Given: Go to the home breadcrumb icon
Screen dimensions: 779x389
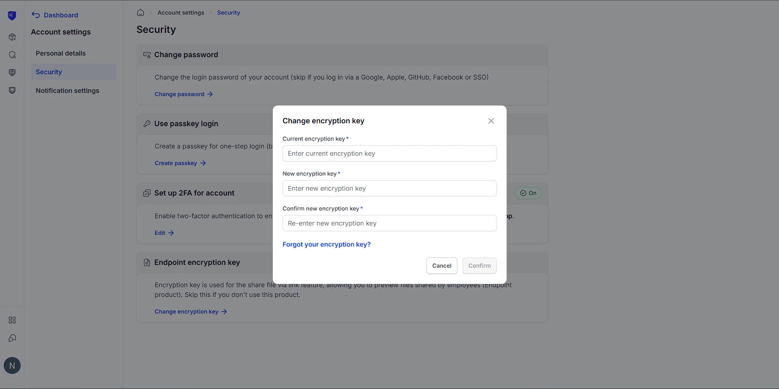Looking at the screenshot, I should (x=140, y=13).
